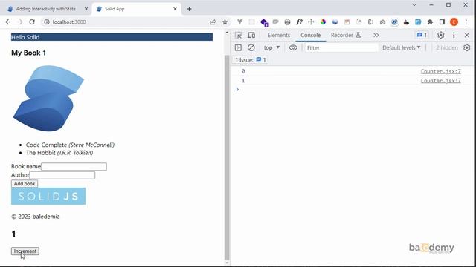View site information icon in address bar
476x267 pixels.
pos(46,22)
